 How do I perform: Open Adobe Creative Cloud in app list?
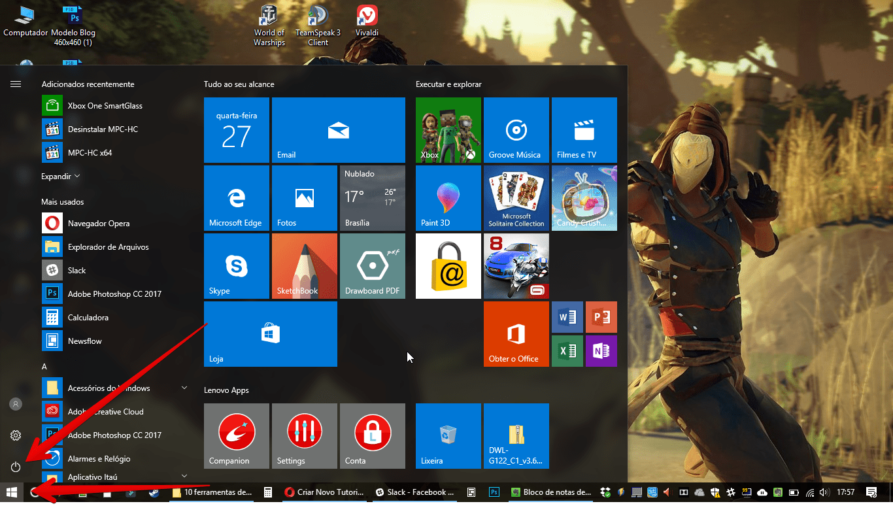coord(111,411)
